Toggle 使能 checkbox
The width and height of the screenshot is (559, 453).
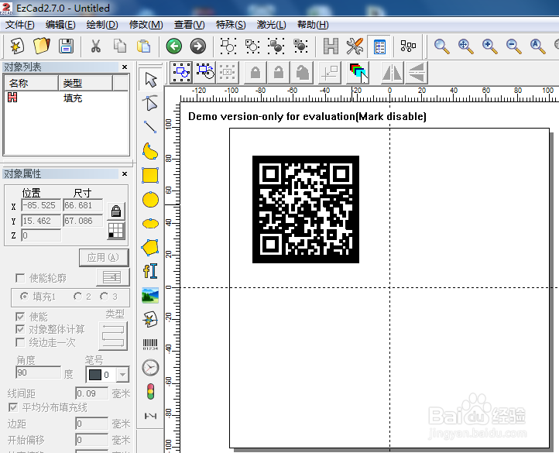(x=20, y=317)
